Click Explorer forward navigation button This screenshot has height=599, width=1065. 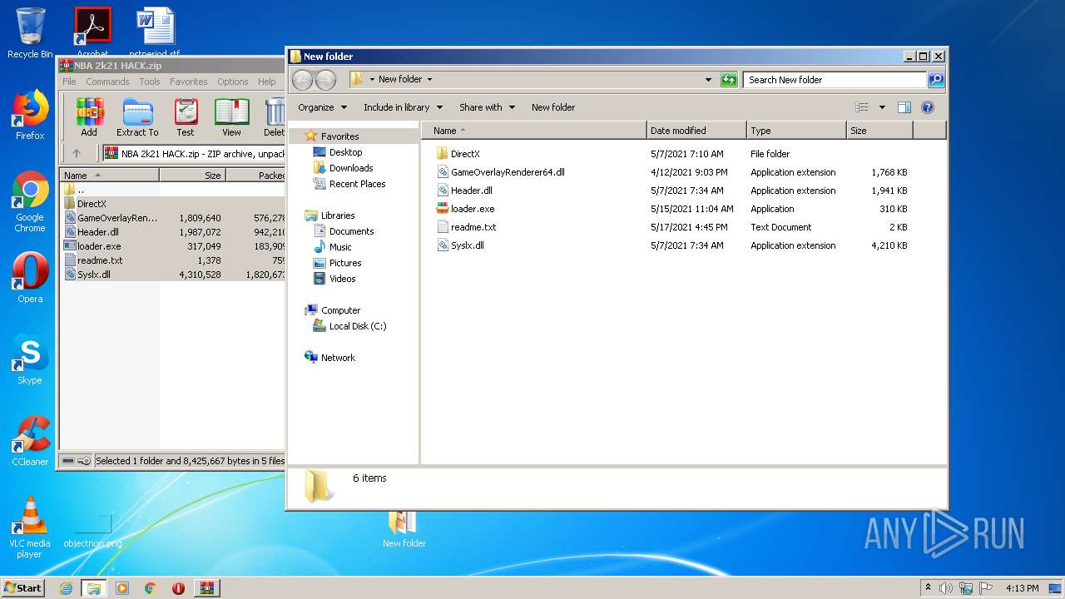(325, 80)
